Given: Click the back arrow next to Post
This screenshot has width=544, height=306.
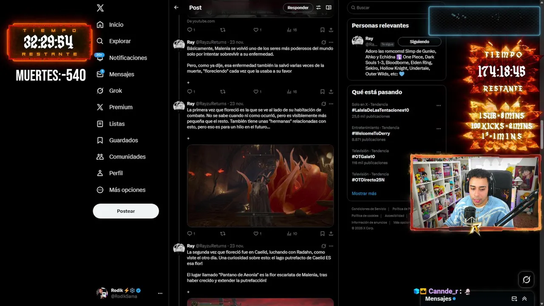Looking at the screenshot, I should (176, 8).
